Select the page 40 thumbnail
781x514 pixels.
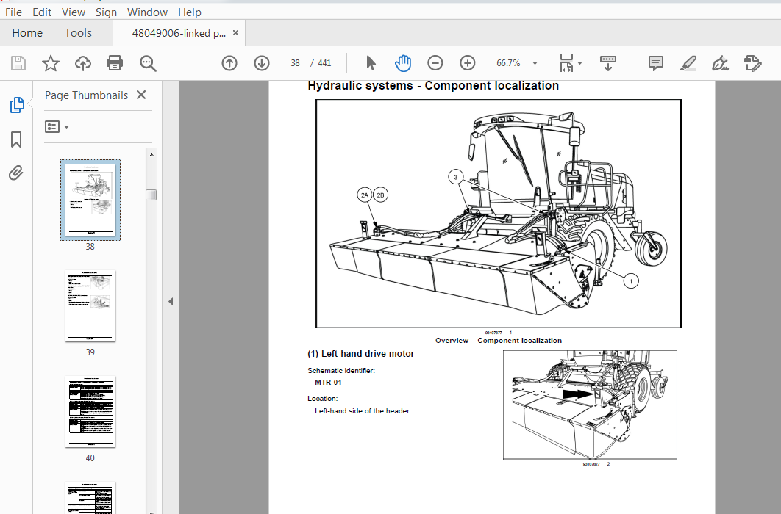coord(90,412)
